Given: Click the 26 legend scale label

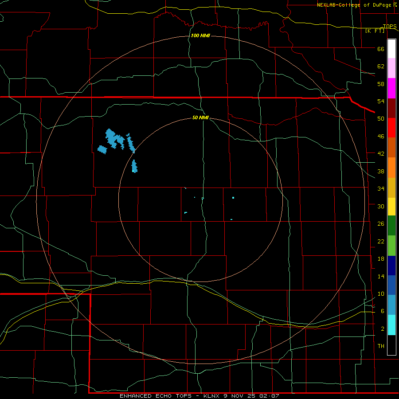Looking at the screenshot, I should [x=381, y=224].
